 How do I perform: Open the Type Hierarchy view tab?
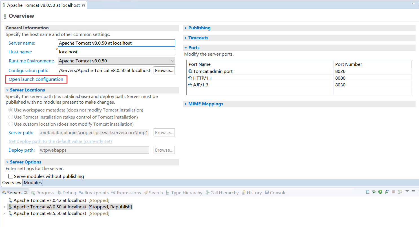pyautogui.click(x=184, y=193)
